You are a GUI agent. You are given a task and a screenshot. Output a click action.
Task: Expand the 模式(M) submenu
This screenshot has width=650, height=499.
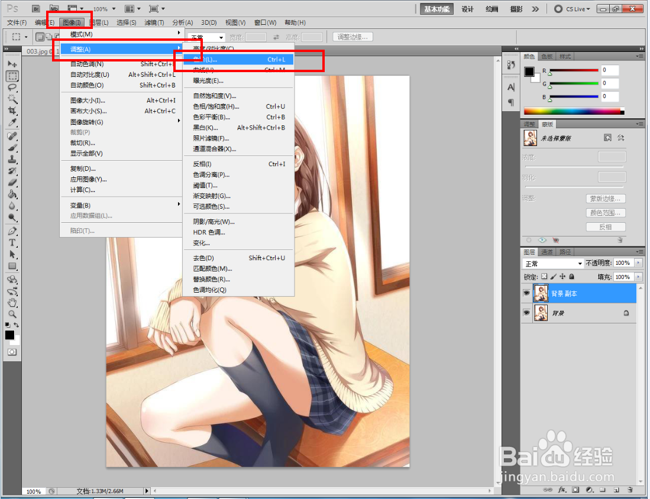point(121,34)
